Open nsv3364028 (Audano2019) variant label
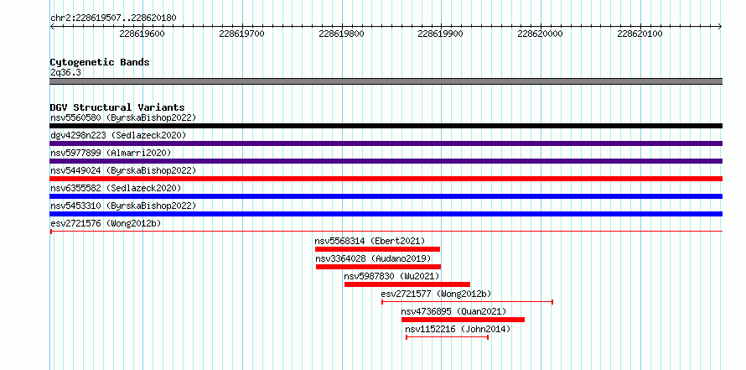 374,258
